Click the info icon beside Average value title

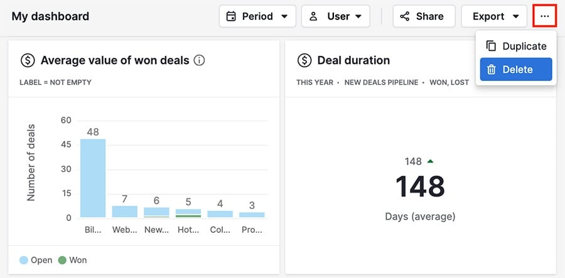200,60
